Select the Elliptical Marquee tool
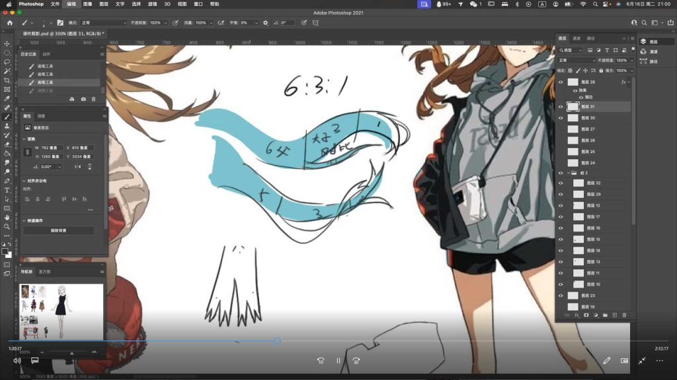Viewport: 677px width, 380px height. (7, 53)
